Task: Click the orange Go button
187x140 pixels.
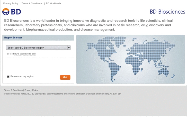Action: pos(65,77)
